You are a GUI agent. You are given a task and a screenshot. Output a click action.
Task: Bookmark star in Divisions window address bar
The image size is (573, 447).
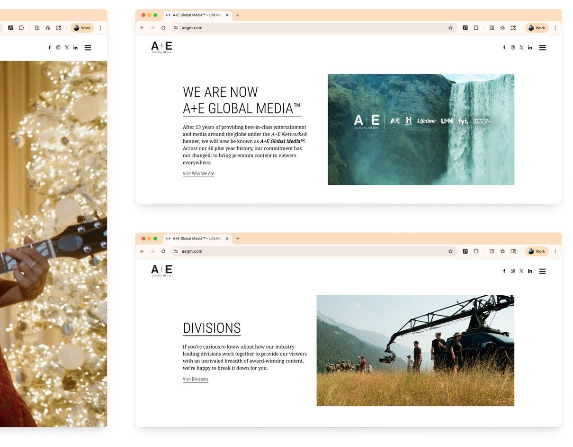click(450, 251)
